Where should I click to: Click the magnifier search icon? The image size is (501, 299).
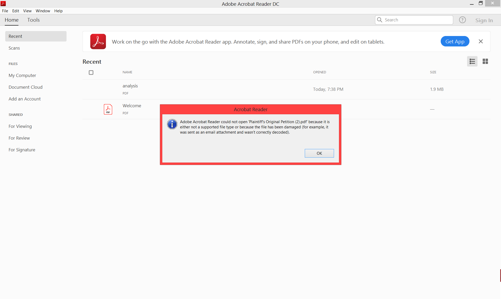(x=380, y=20)
